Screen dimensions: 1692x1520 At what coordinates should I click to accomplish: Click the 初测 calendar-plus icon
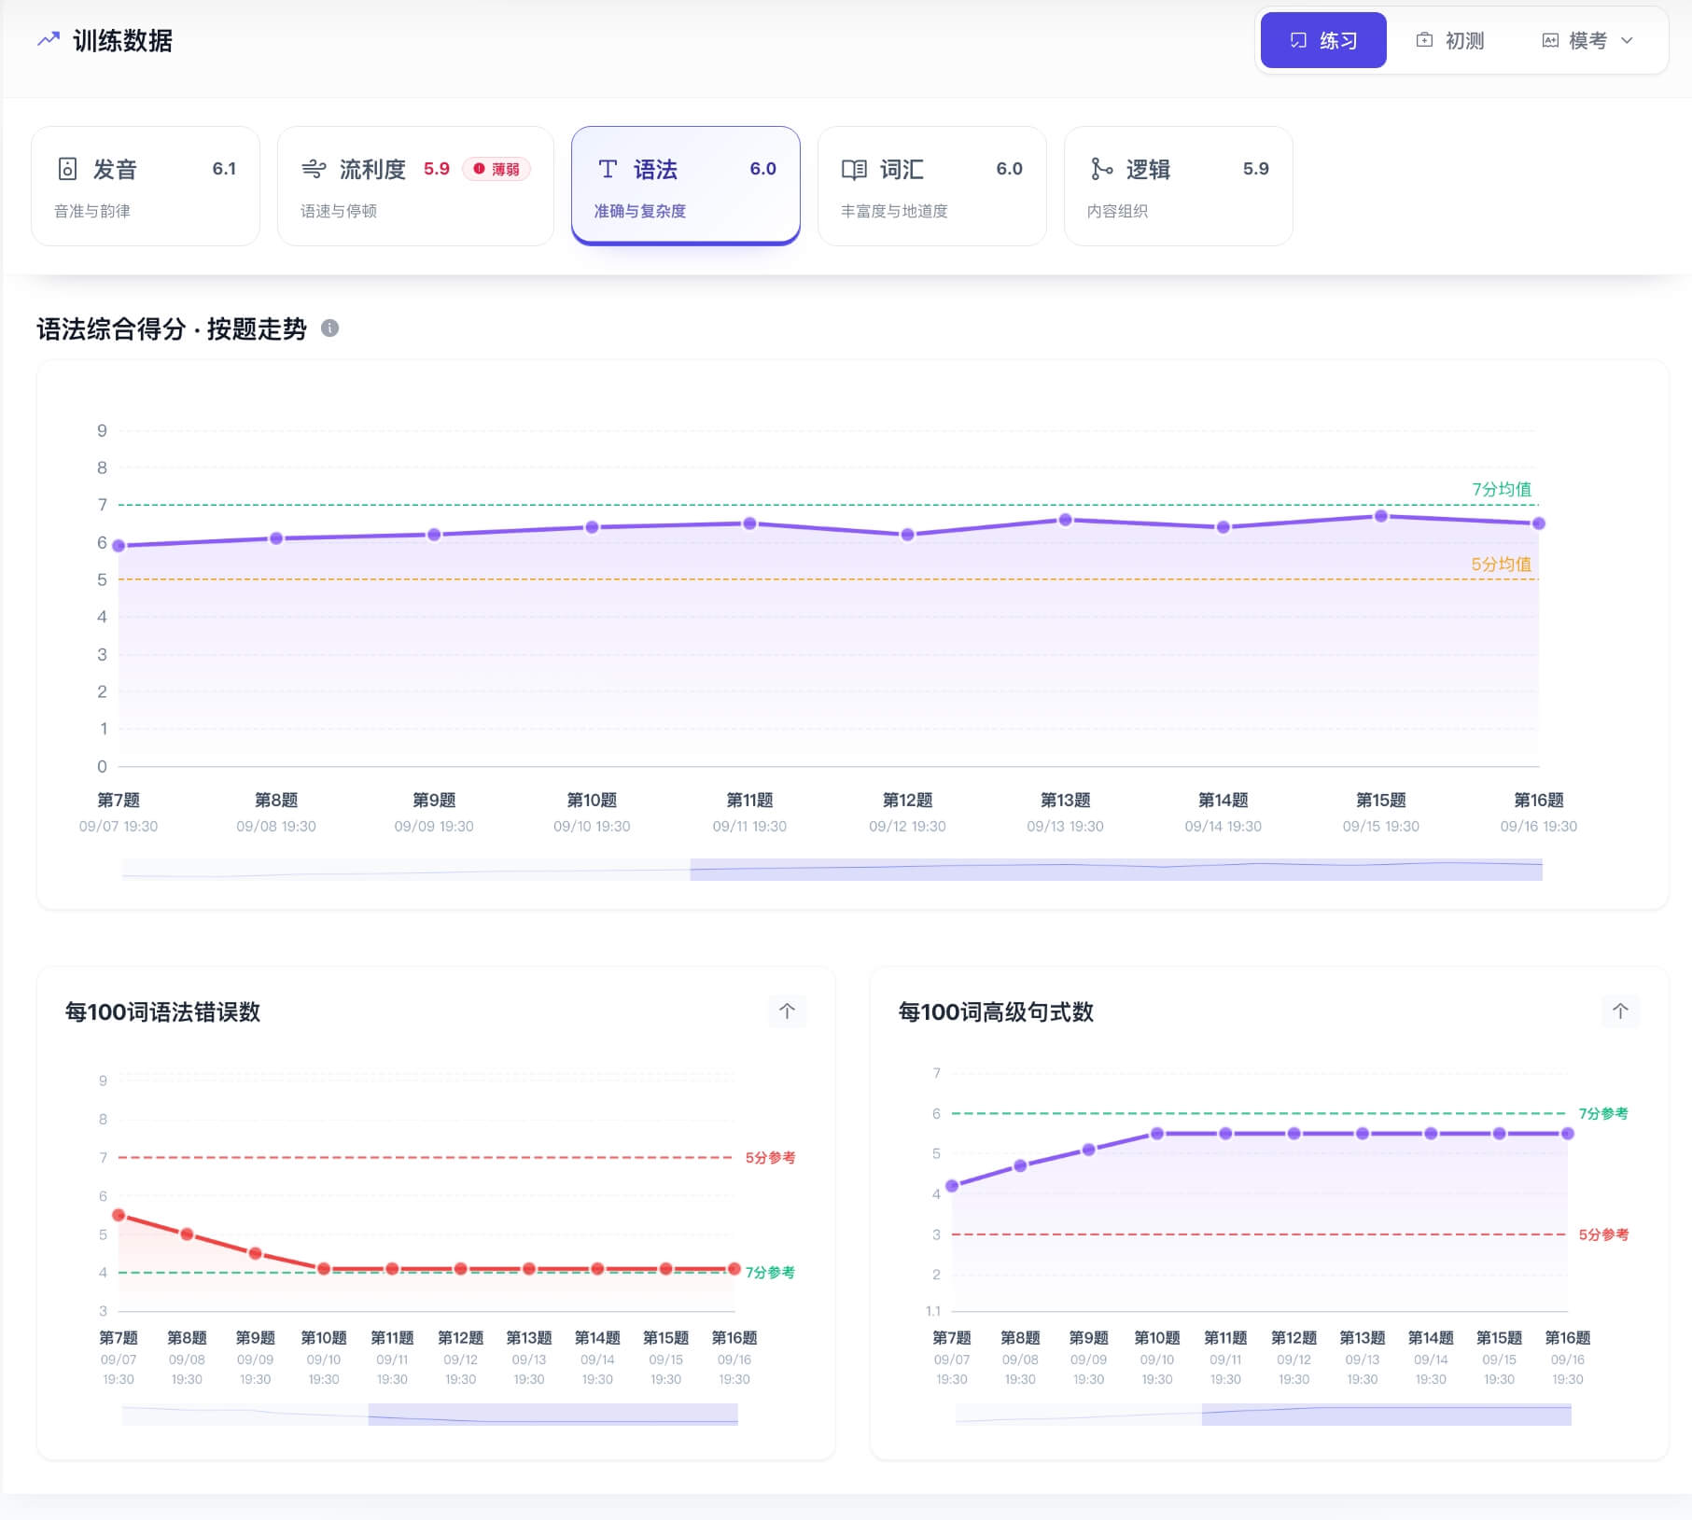[1424, 40]
